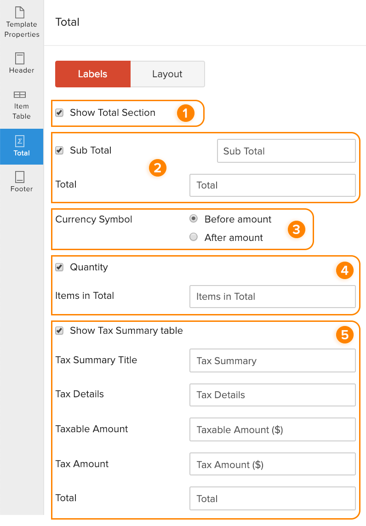Select After amount currency option

(x=194, y=237)
